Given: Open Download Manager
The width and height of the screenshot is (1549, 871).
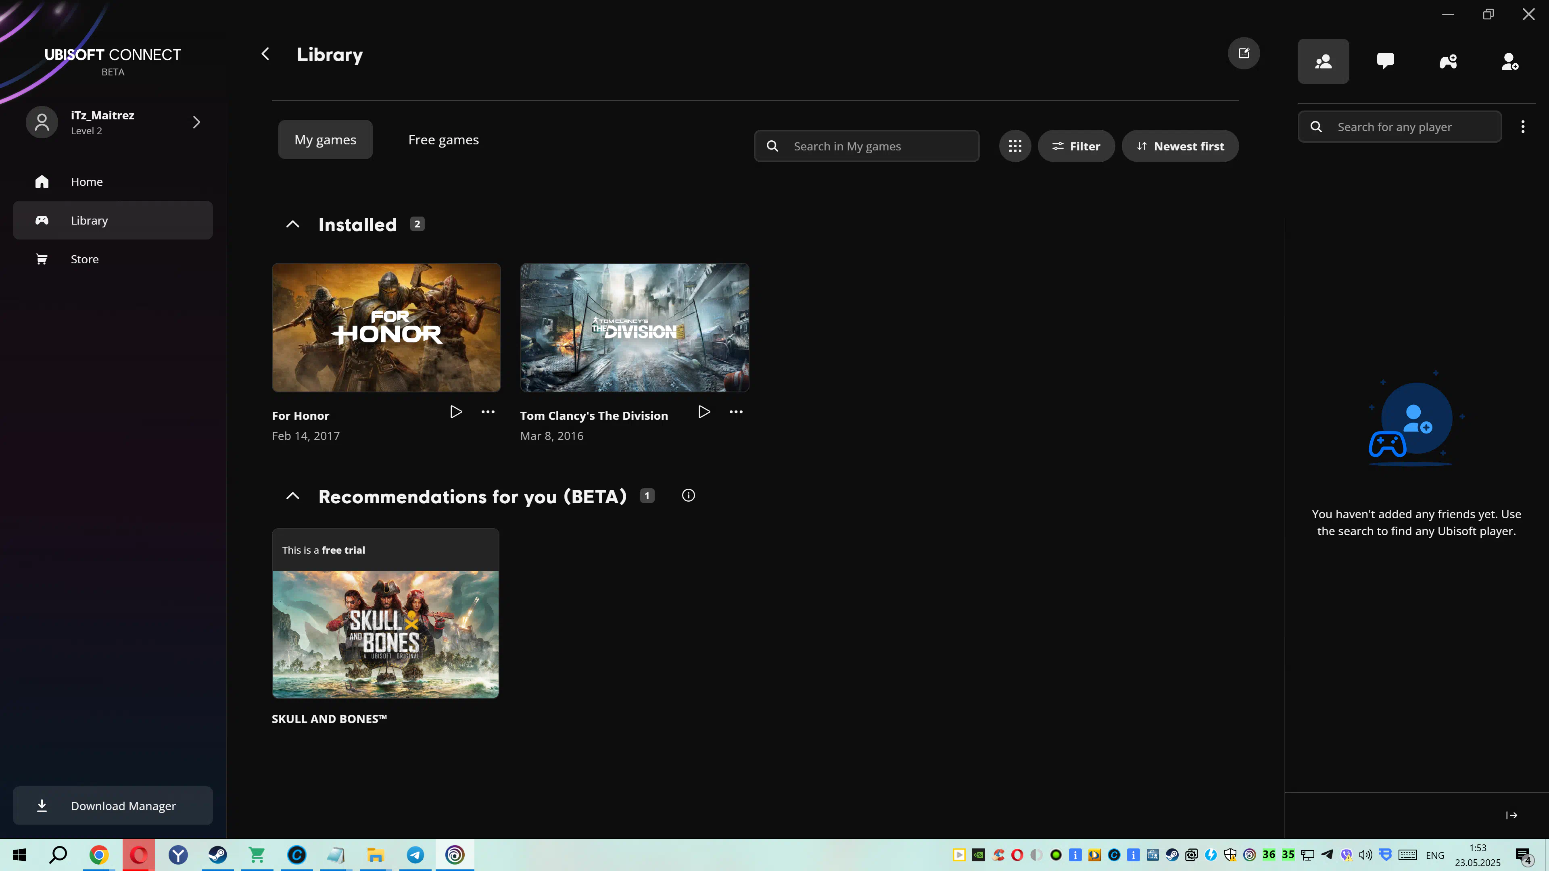Looking at the screenshot, I should tap(113, 806).
